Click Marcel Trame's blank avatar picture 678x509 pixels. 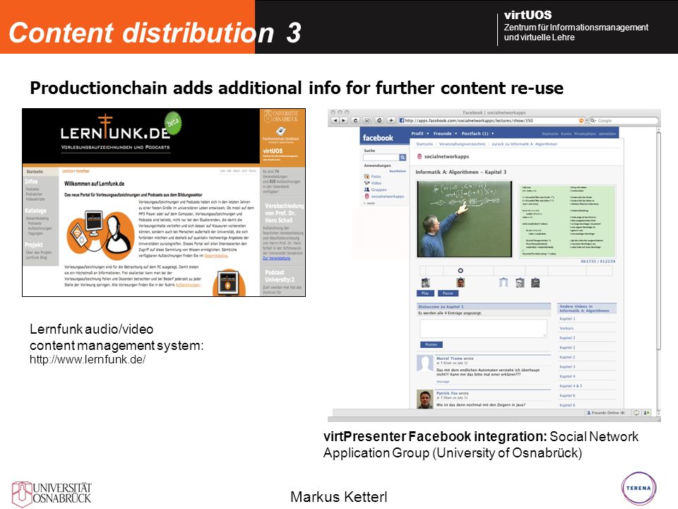point(424,363)
